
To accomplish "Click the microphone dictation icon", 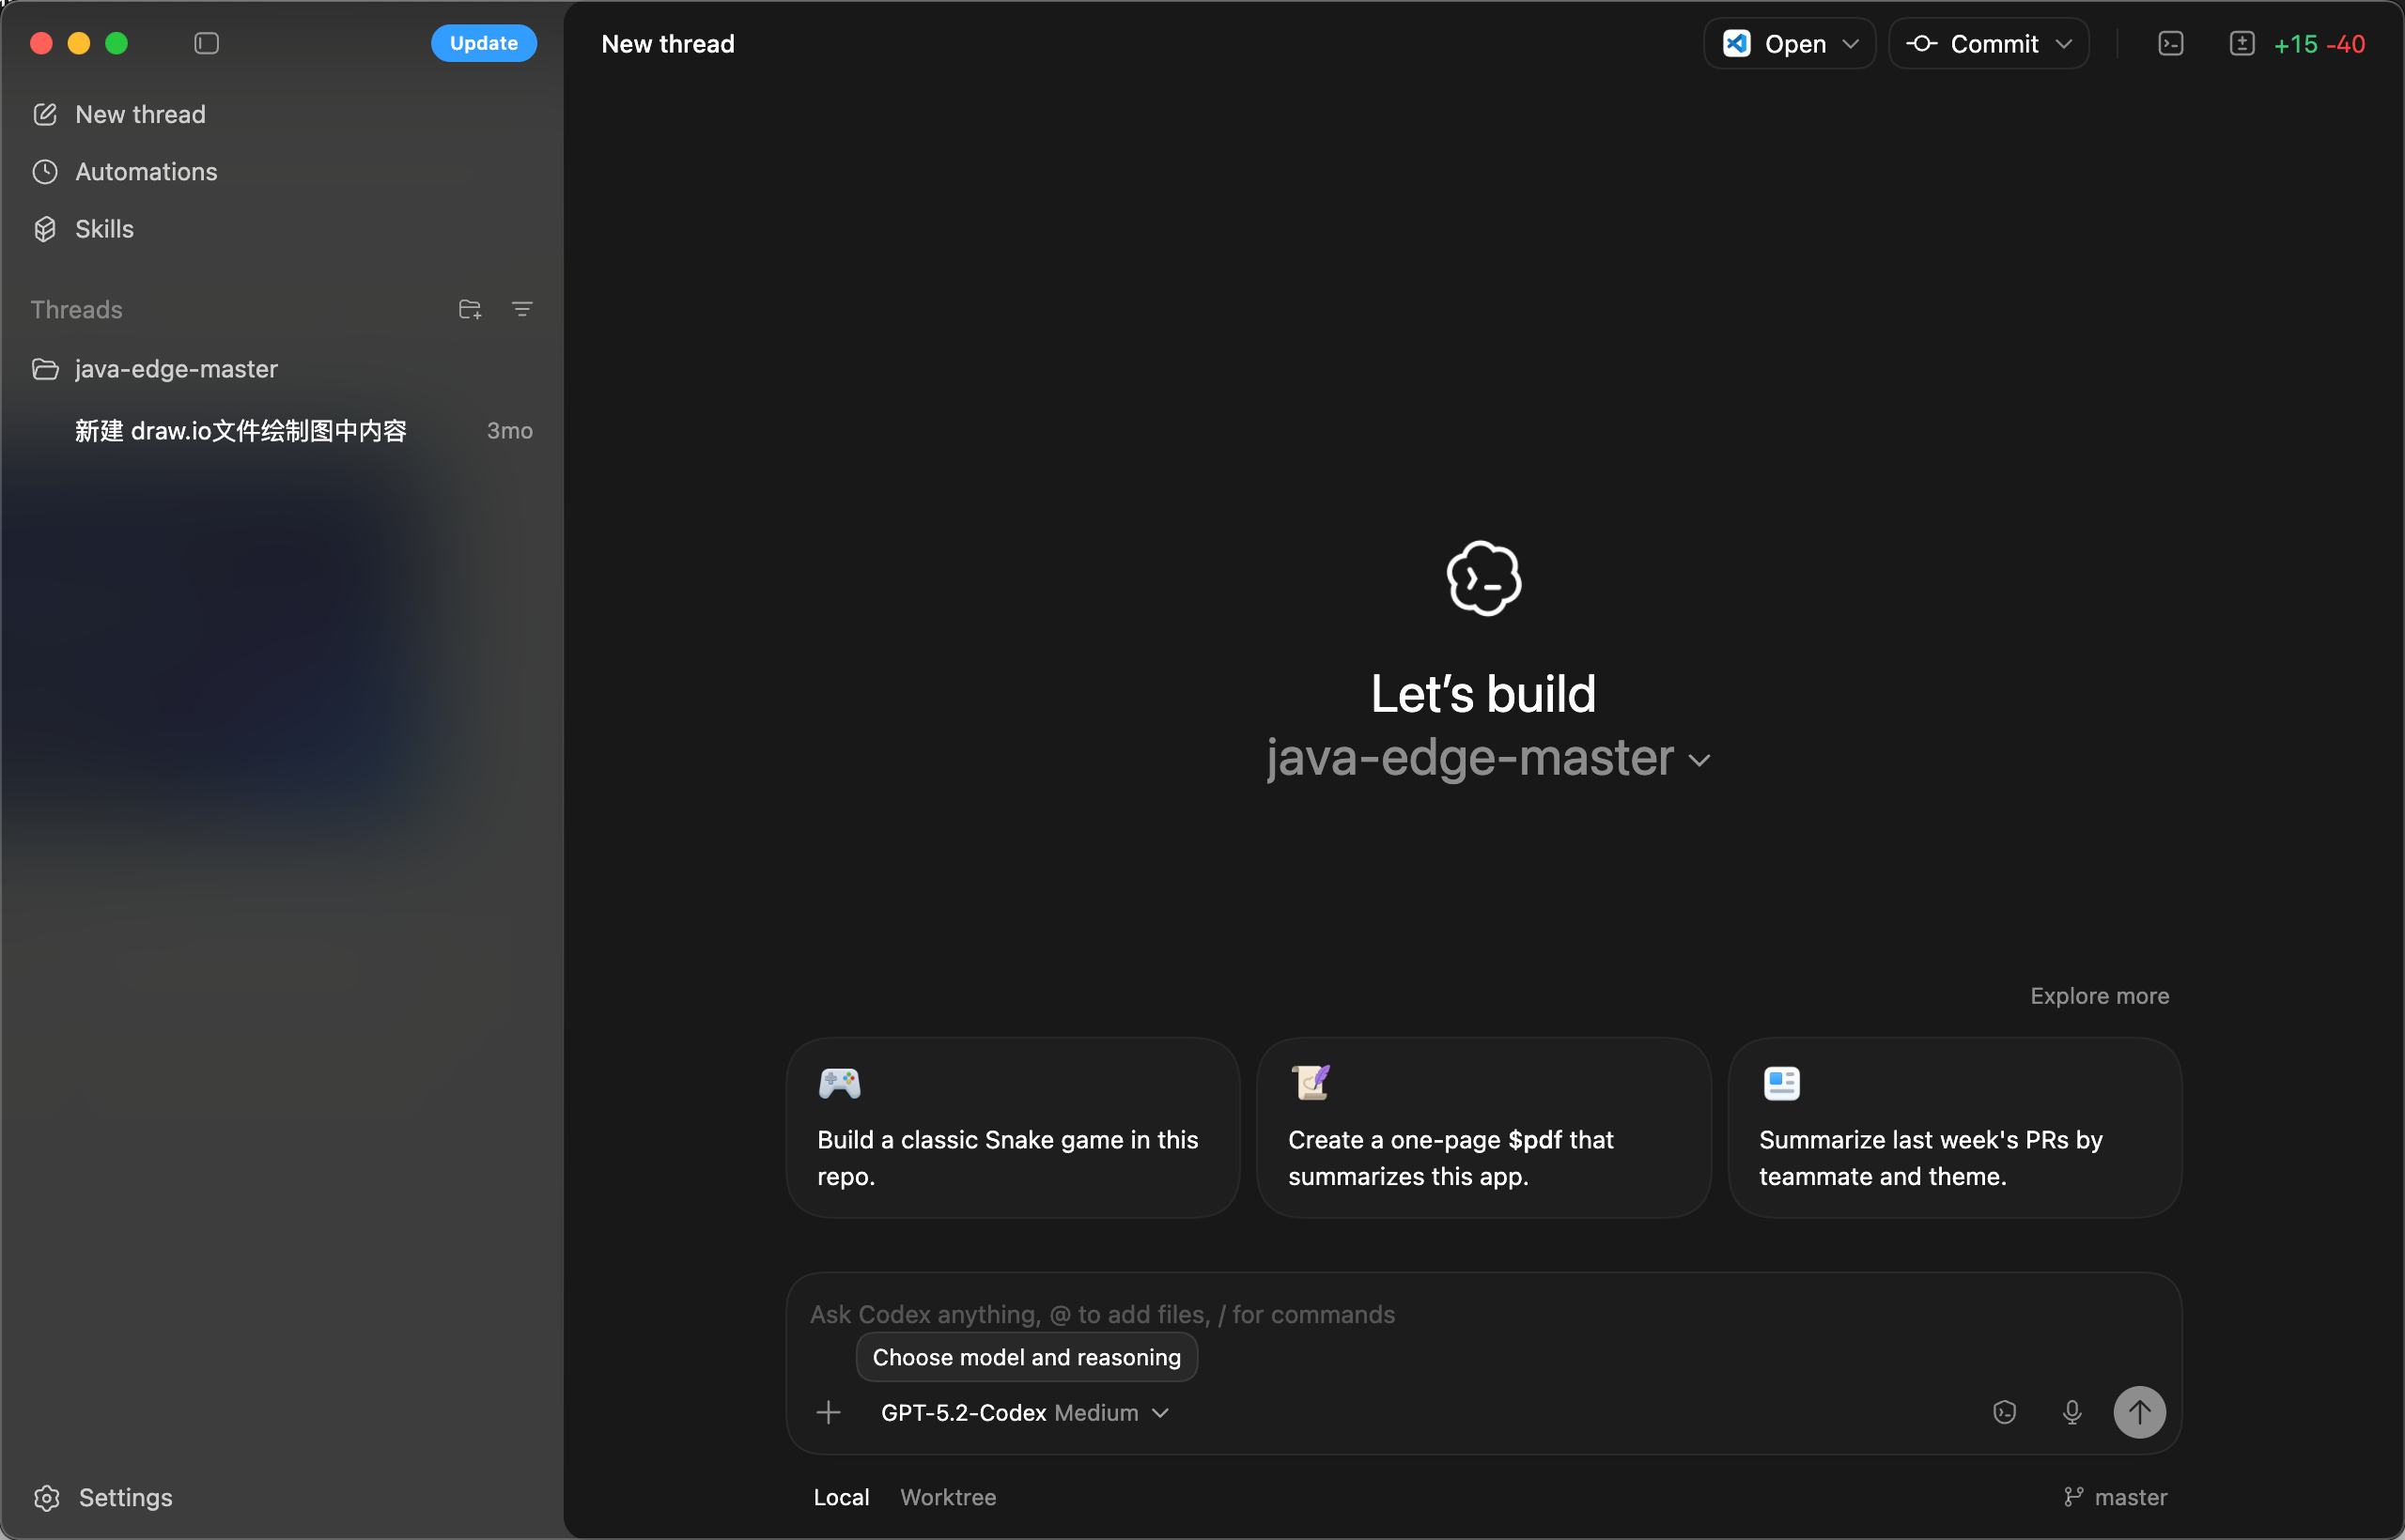I will 2071,1412.
